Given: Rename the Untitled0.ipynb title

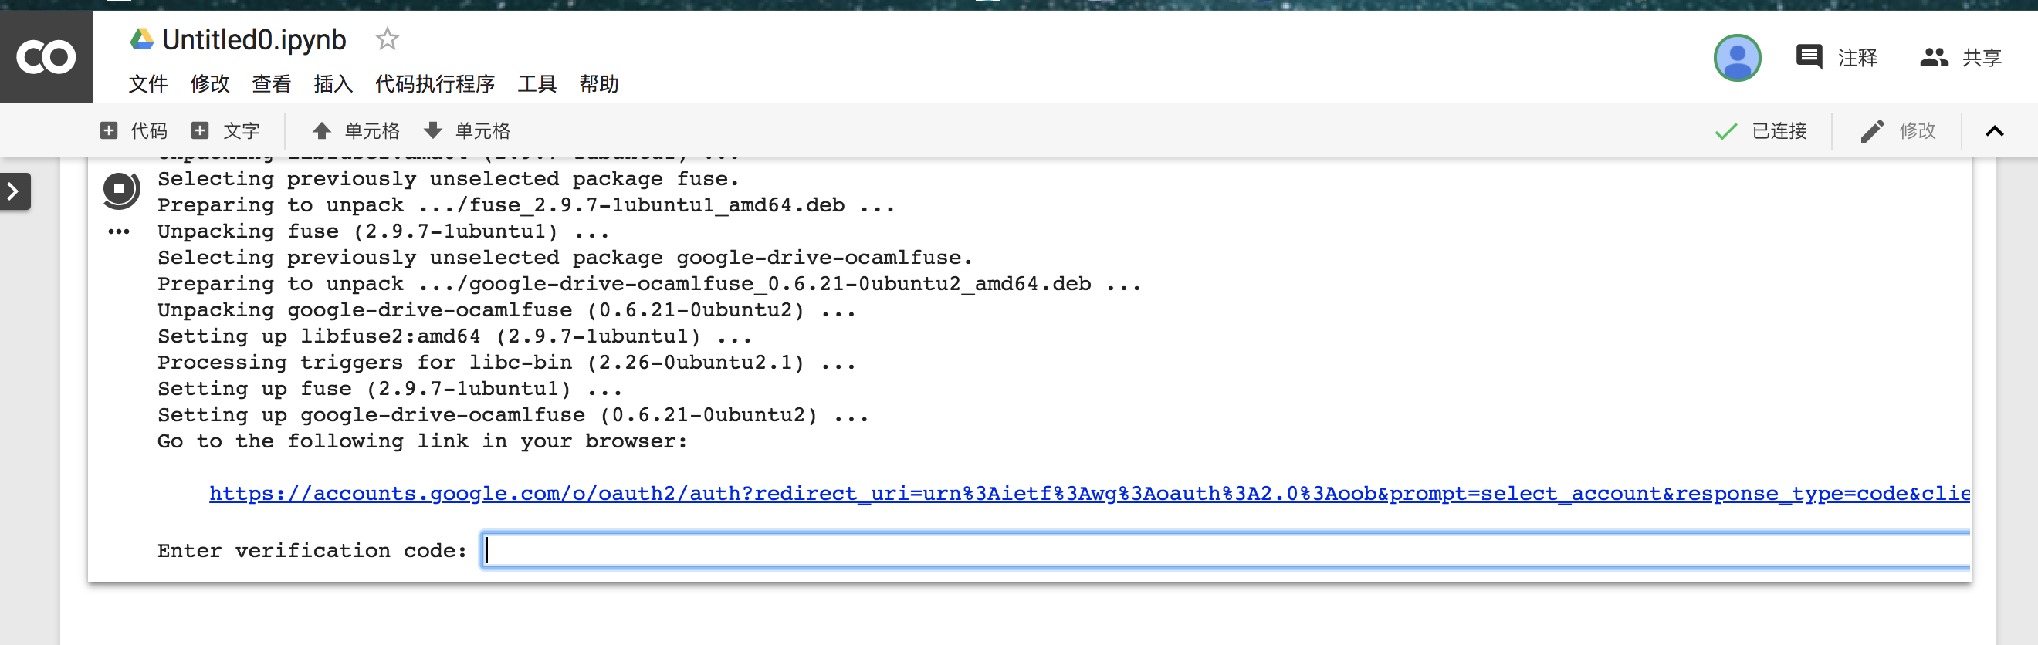Looking at the screenshot, I should point(254,39).
